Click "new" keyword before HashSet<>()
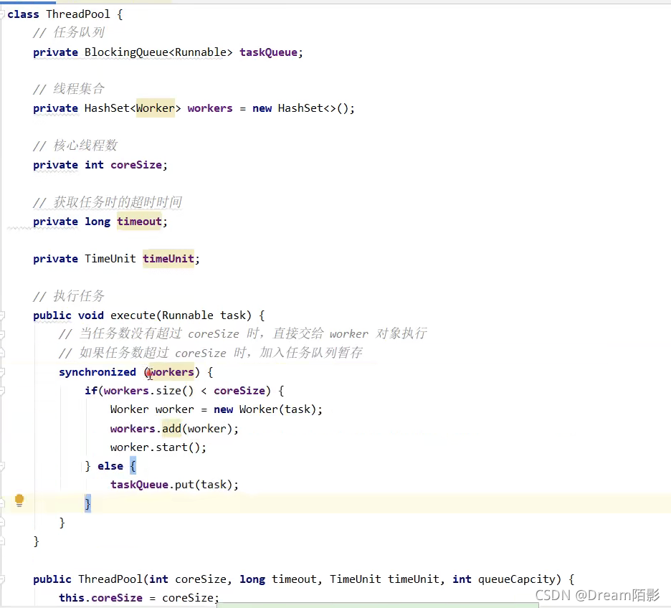This screenshot has height=608, width=671. coord(262,108)
